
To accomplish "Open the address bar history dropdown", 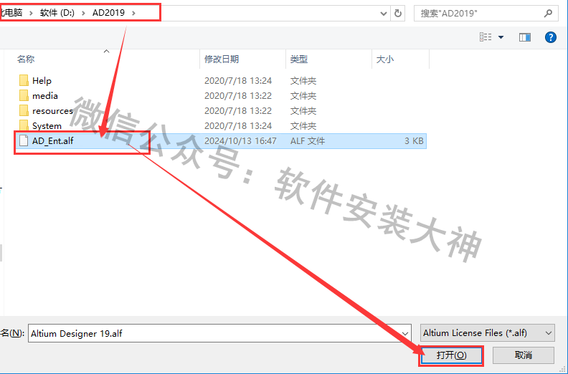I will tap(380, 13).
